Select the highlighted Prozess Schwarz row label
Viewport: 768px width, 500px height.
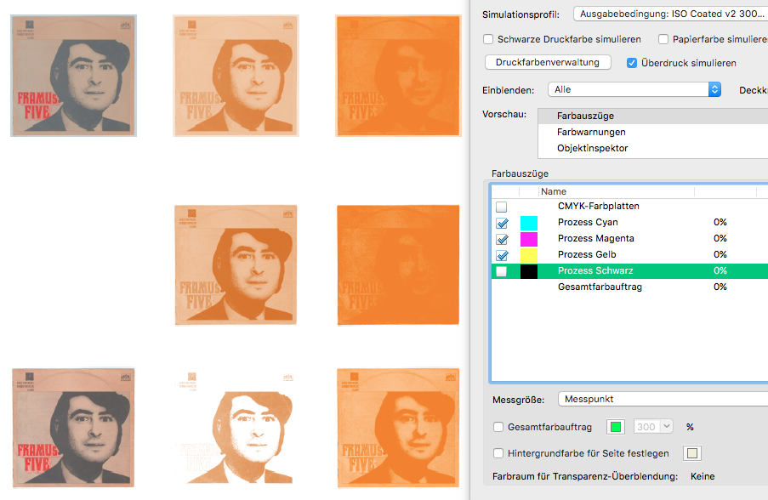[595, 270]
